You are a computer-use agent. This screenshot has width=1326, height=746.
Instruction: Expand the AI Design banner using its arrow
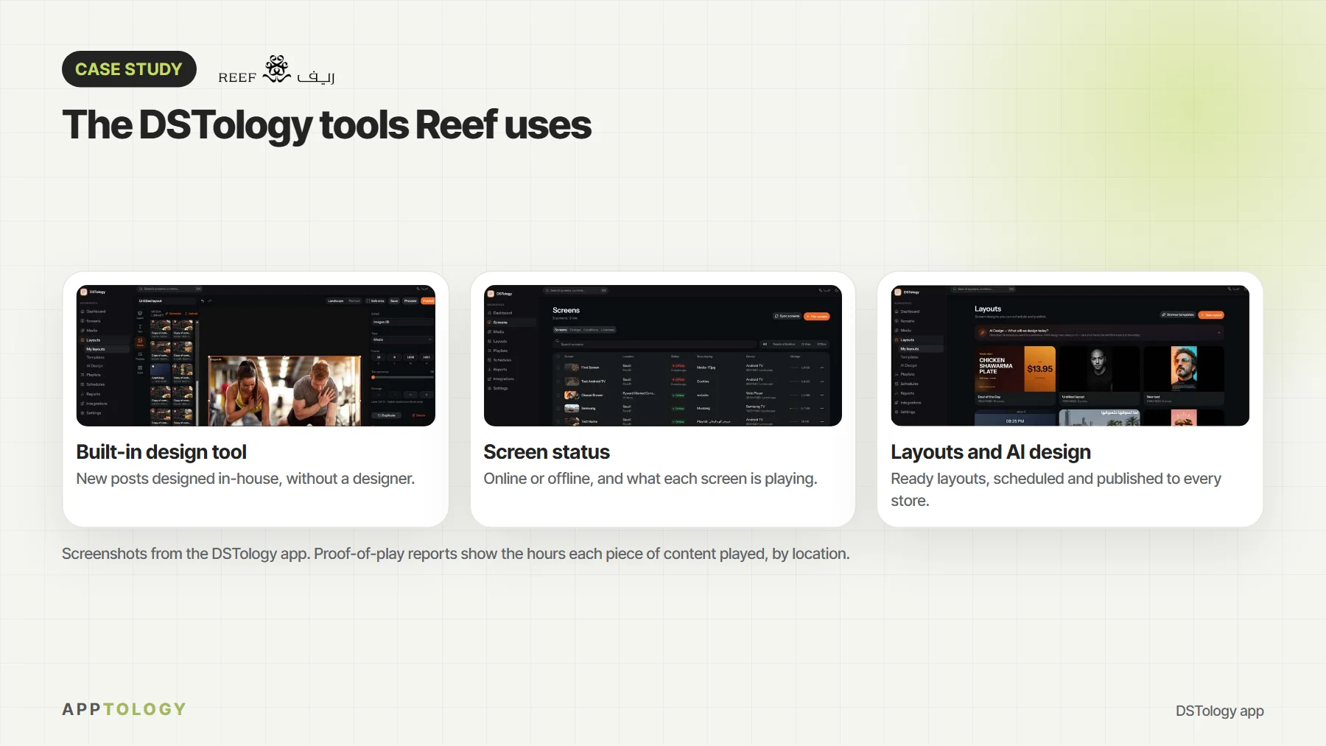[1219, 333]
